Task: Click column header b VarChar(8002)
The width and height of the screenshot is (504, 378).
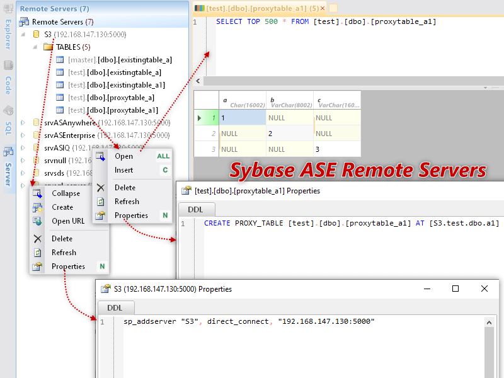Action: click(x=290, y=101)
